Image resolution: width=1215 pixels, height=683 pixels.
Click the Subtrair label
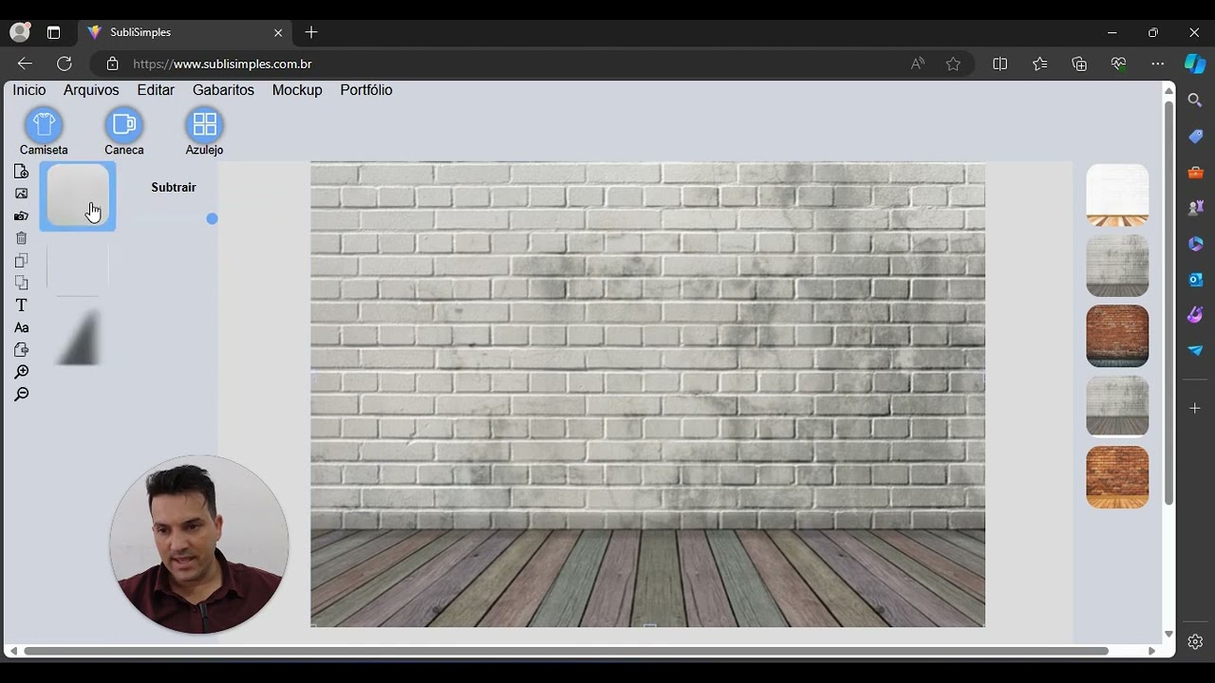tap(174, 188)
